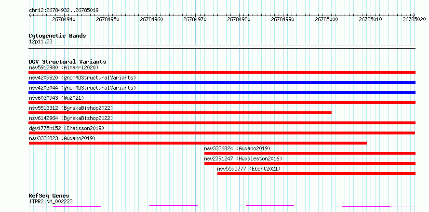Open variant label nsv3336824 (Audano2019)
The height and width of the screenshot is (212, 429).
pyautogui.click(x=237, y=148)
